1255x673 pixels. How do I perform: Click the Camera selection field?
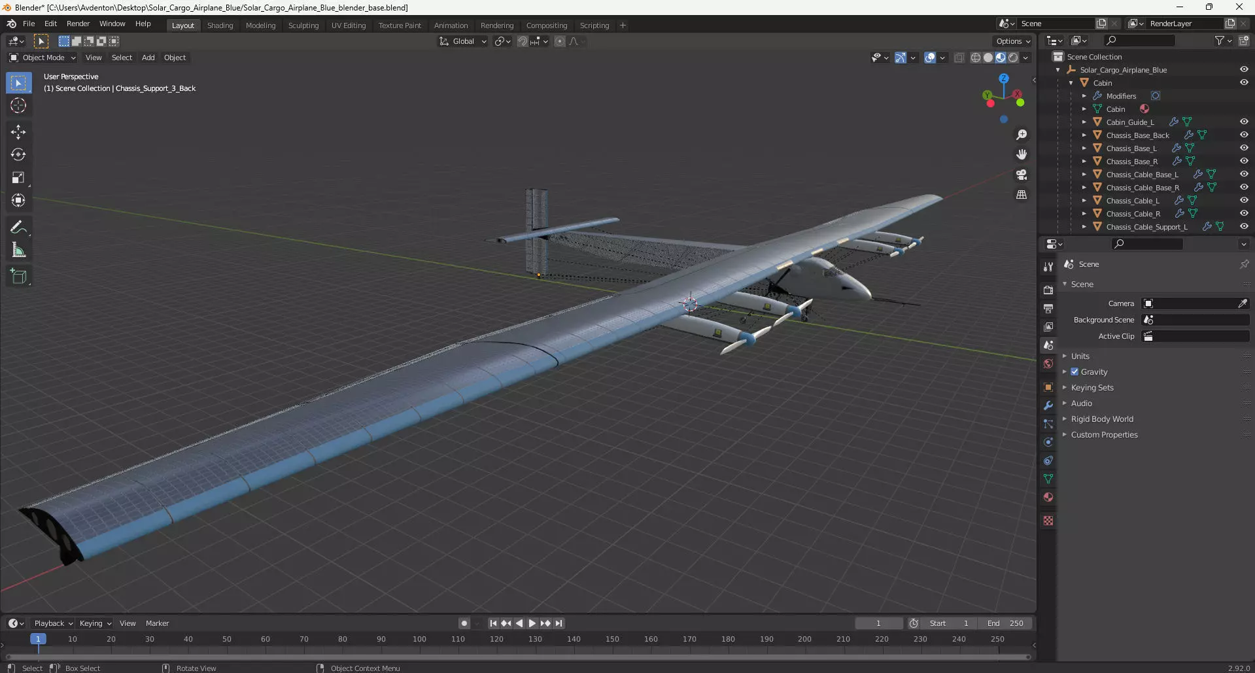click(x=1194, y=303)
